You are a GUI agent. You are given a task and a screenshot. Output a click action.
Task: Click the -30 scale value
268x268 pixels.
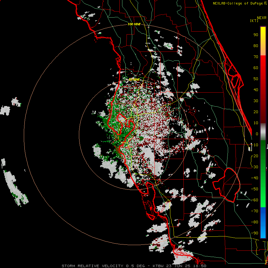(x=255, y=167)
